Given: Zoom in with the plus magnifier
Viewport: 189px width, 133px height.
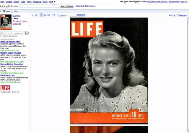Looking at the screenshot, I should point(36,15).
